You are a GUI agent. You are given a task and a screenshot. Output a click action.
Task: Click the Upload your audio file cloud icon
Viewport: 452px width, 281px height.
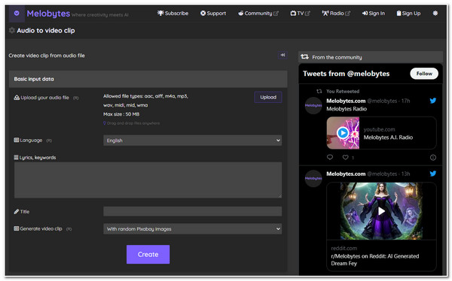(x=17, y=98)
